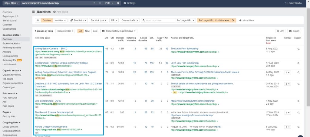The height and width of the screenshot is (137, 310).
Task: Inspect the LAHC Vets Scholarships row
Action: [298, 101]
